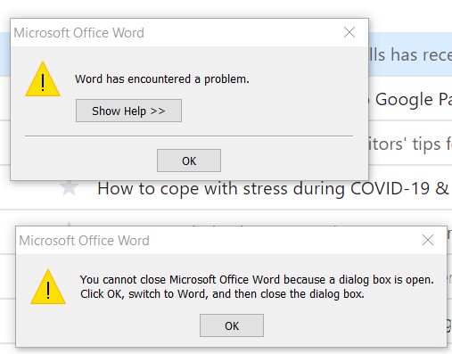This screenshot has height=354, width=452.
Task: Click the upper dialog's 'Microsoft Office Word' title bar
Action: (79, 33)
